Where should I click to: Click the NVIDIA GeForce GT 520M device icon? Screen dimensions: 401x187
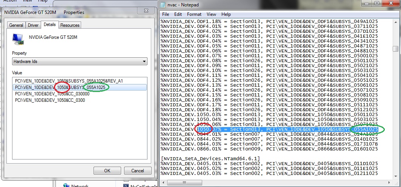coord(18,39)
